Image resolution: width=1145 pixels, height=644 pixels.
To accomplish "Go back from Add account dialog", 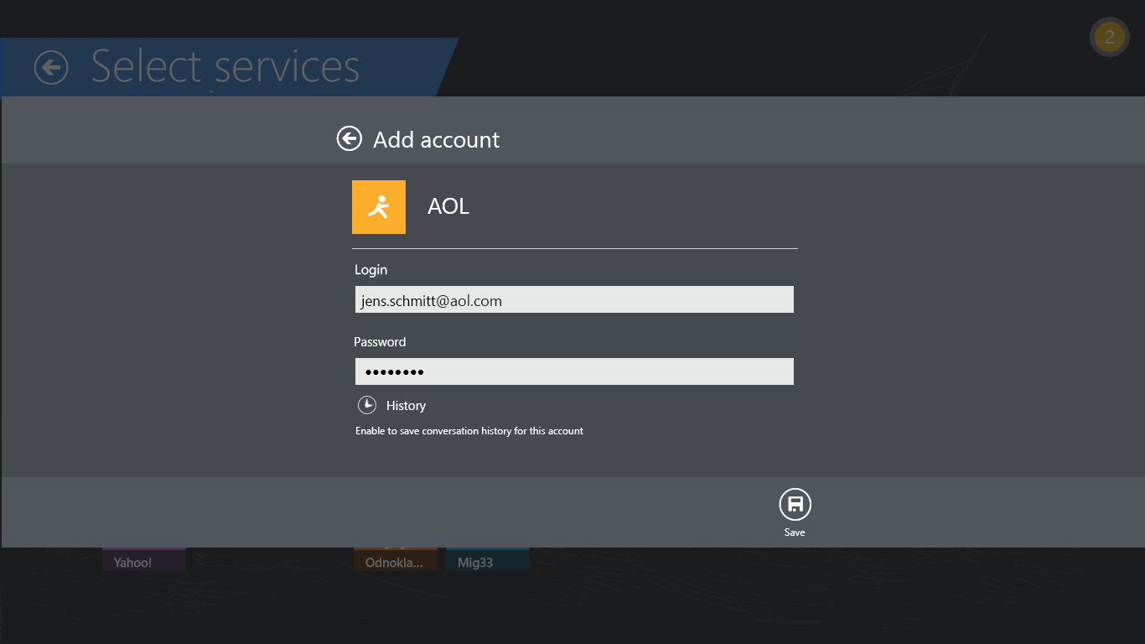I will [x=350, y=138].
